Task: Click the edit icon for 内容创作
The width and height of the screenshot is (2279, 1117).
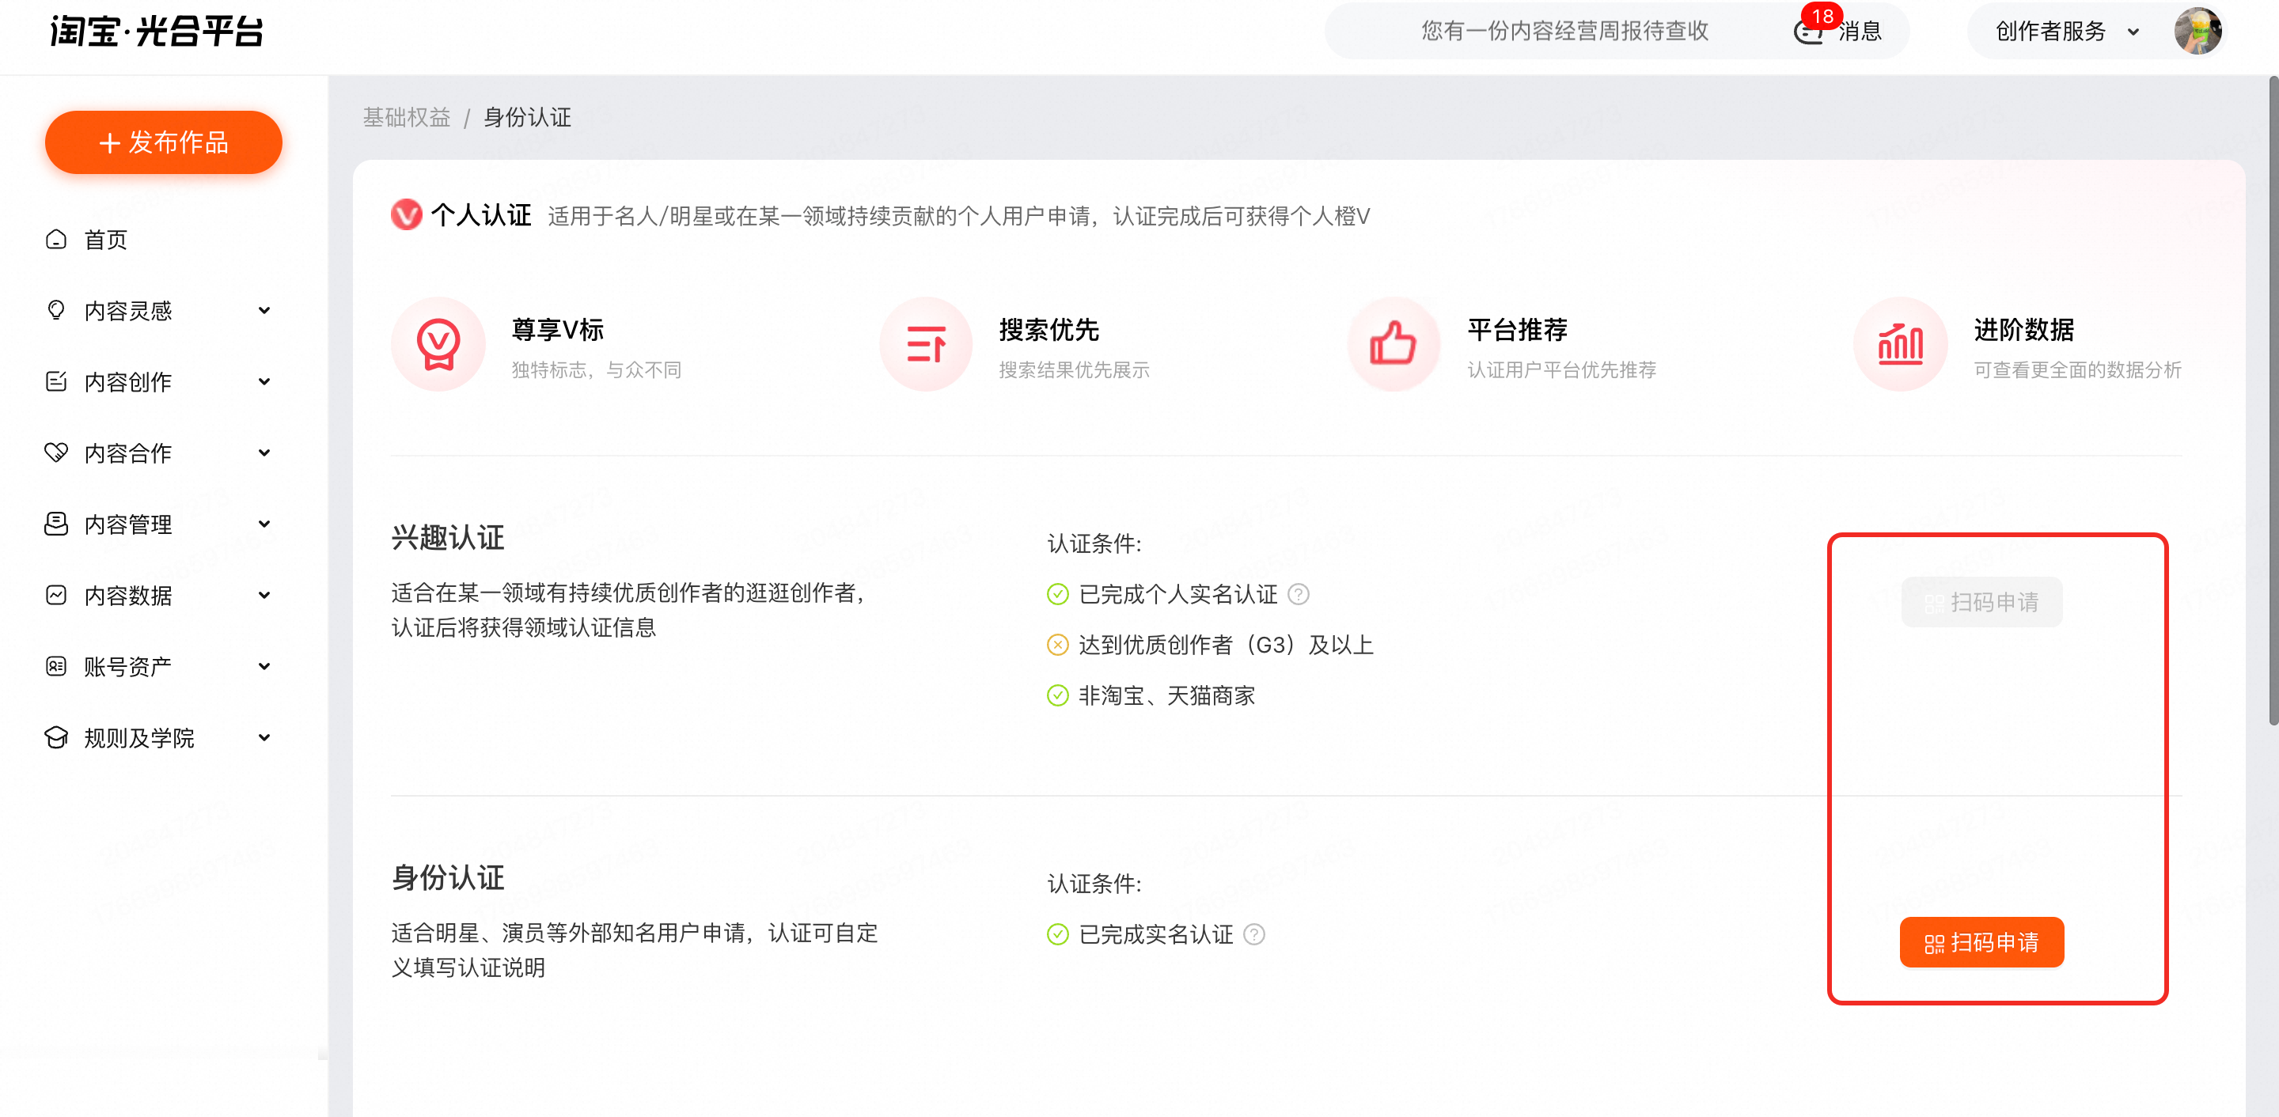Action: [55, 382]
